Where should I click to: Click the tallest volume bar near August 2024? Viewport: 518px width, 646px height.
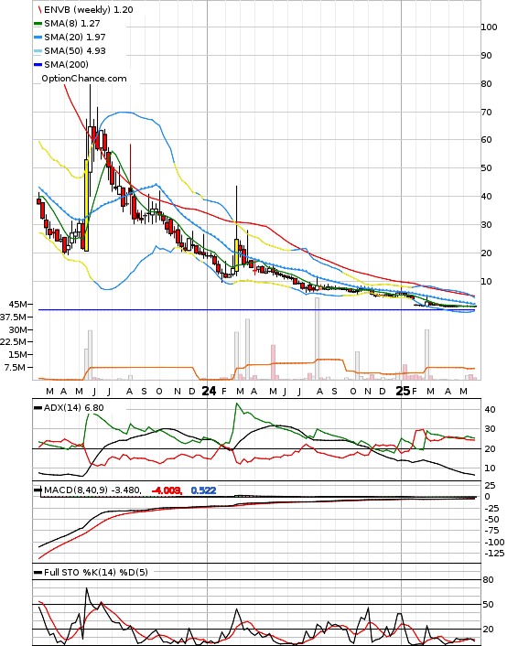(318, 339)
